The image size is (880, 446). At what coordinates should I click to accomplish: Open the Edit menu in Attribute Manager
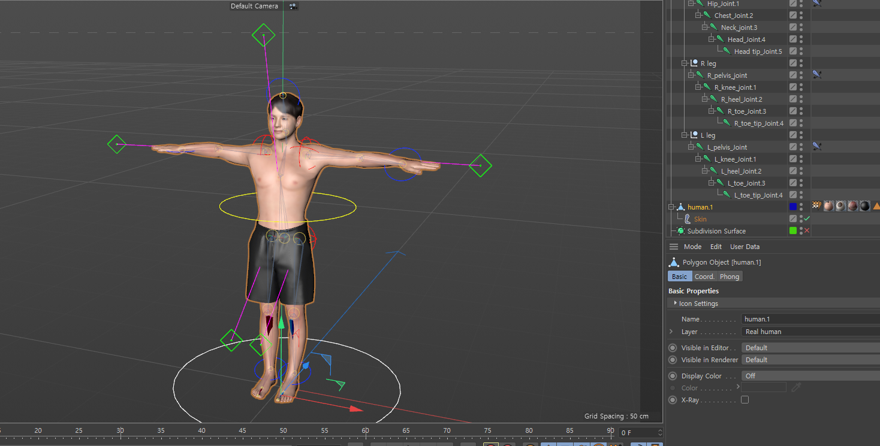[716, 247]
